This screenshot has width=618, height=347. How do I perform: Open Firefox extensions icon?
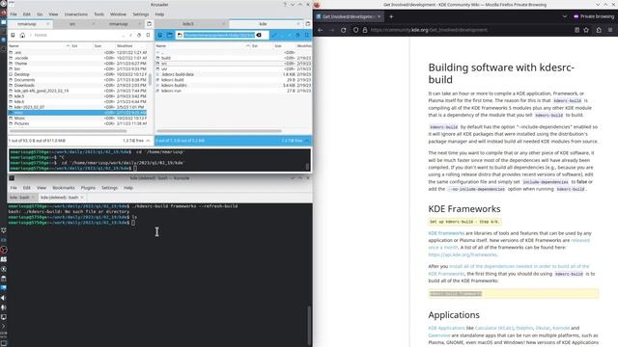[x=599, y=30]
